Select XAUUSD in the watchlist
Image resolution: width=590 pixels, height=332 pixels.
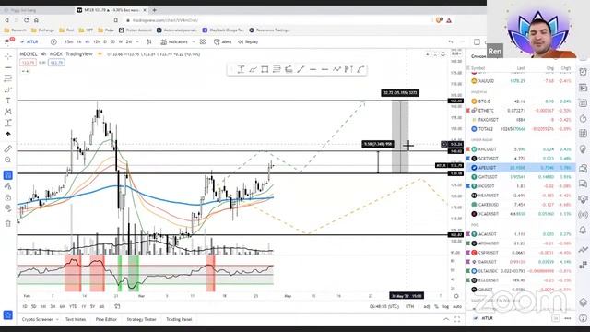521,81
